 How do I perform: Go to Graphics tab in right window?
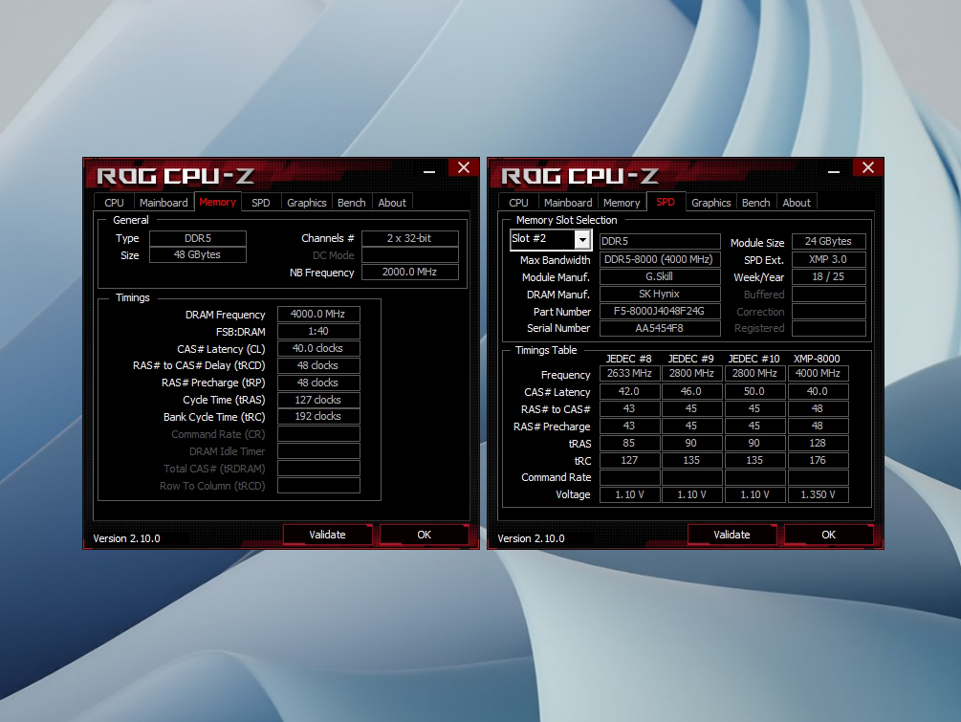coord(710,203)
